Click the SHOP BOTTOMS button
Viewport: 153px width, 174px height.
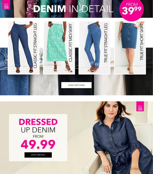click(76, 85)
